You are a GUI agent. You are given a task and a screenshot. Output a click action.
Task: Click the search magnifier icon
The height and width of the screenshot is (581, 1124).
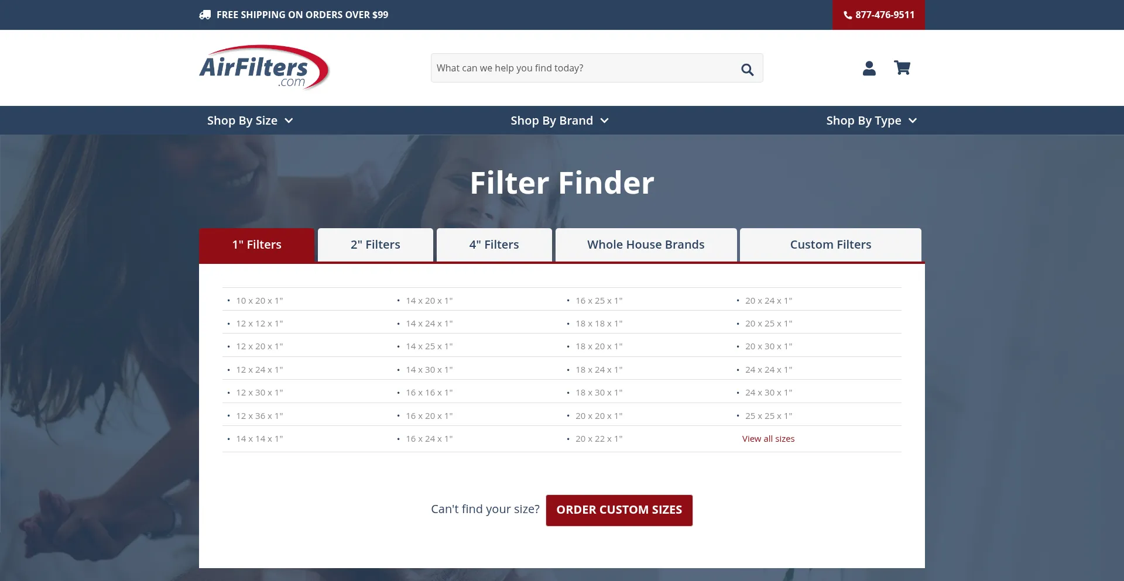pos(747,69)
